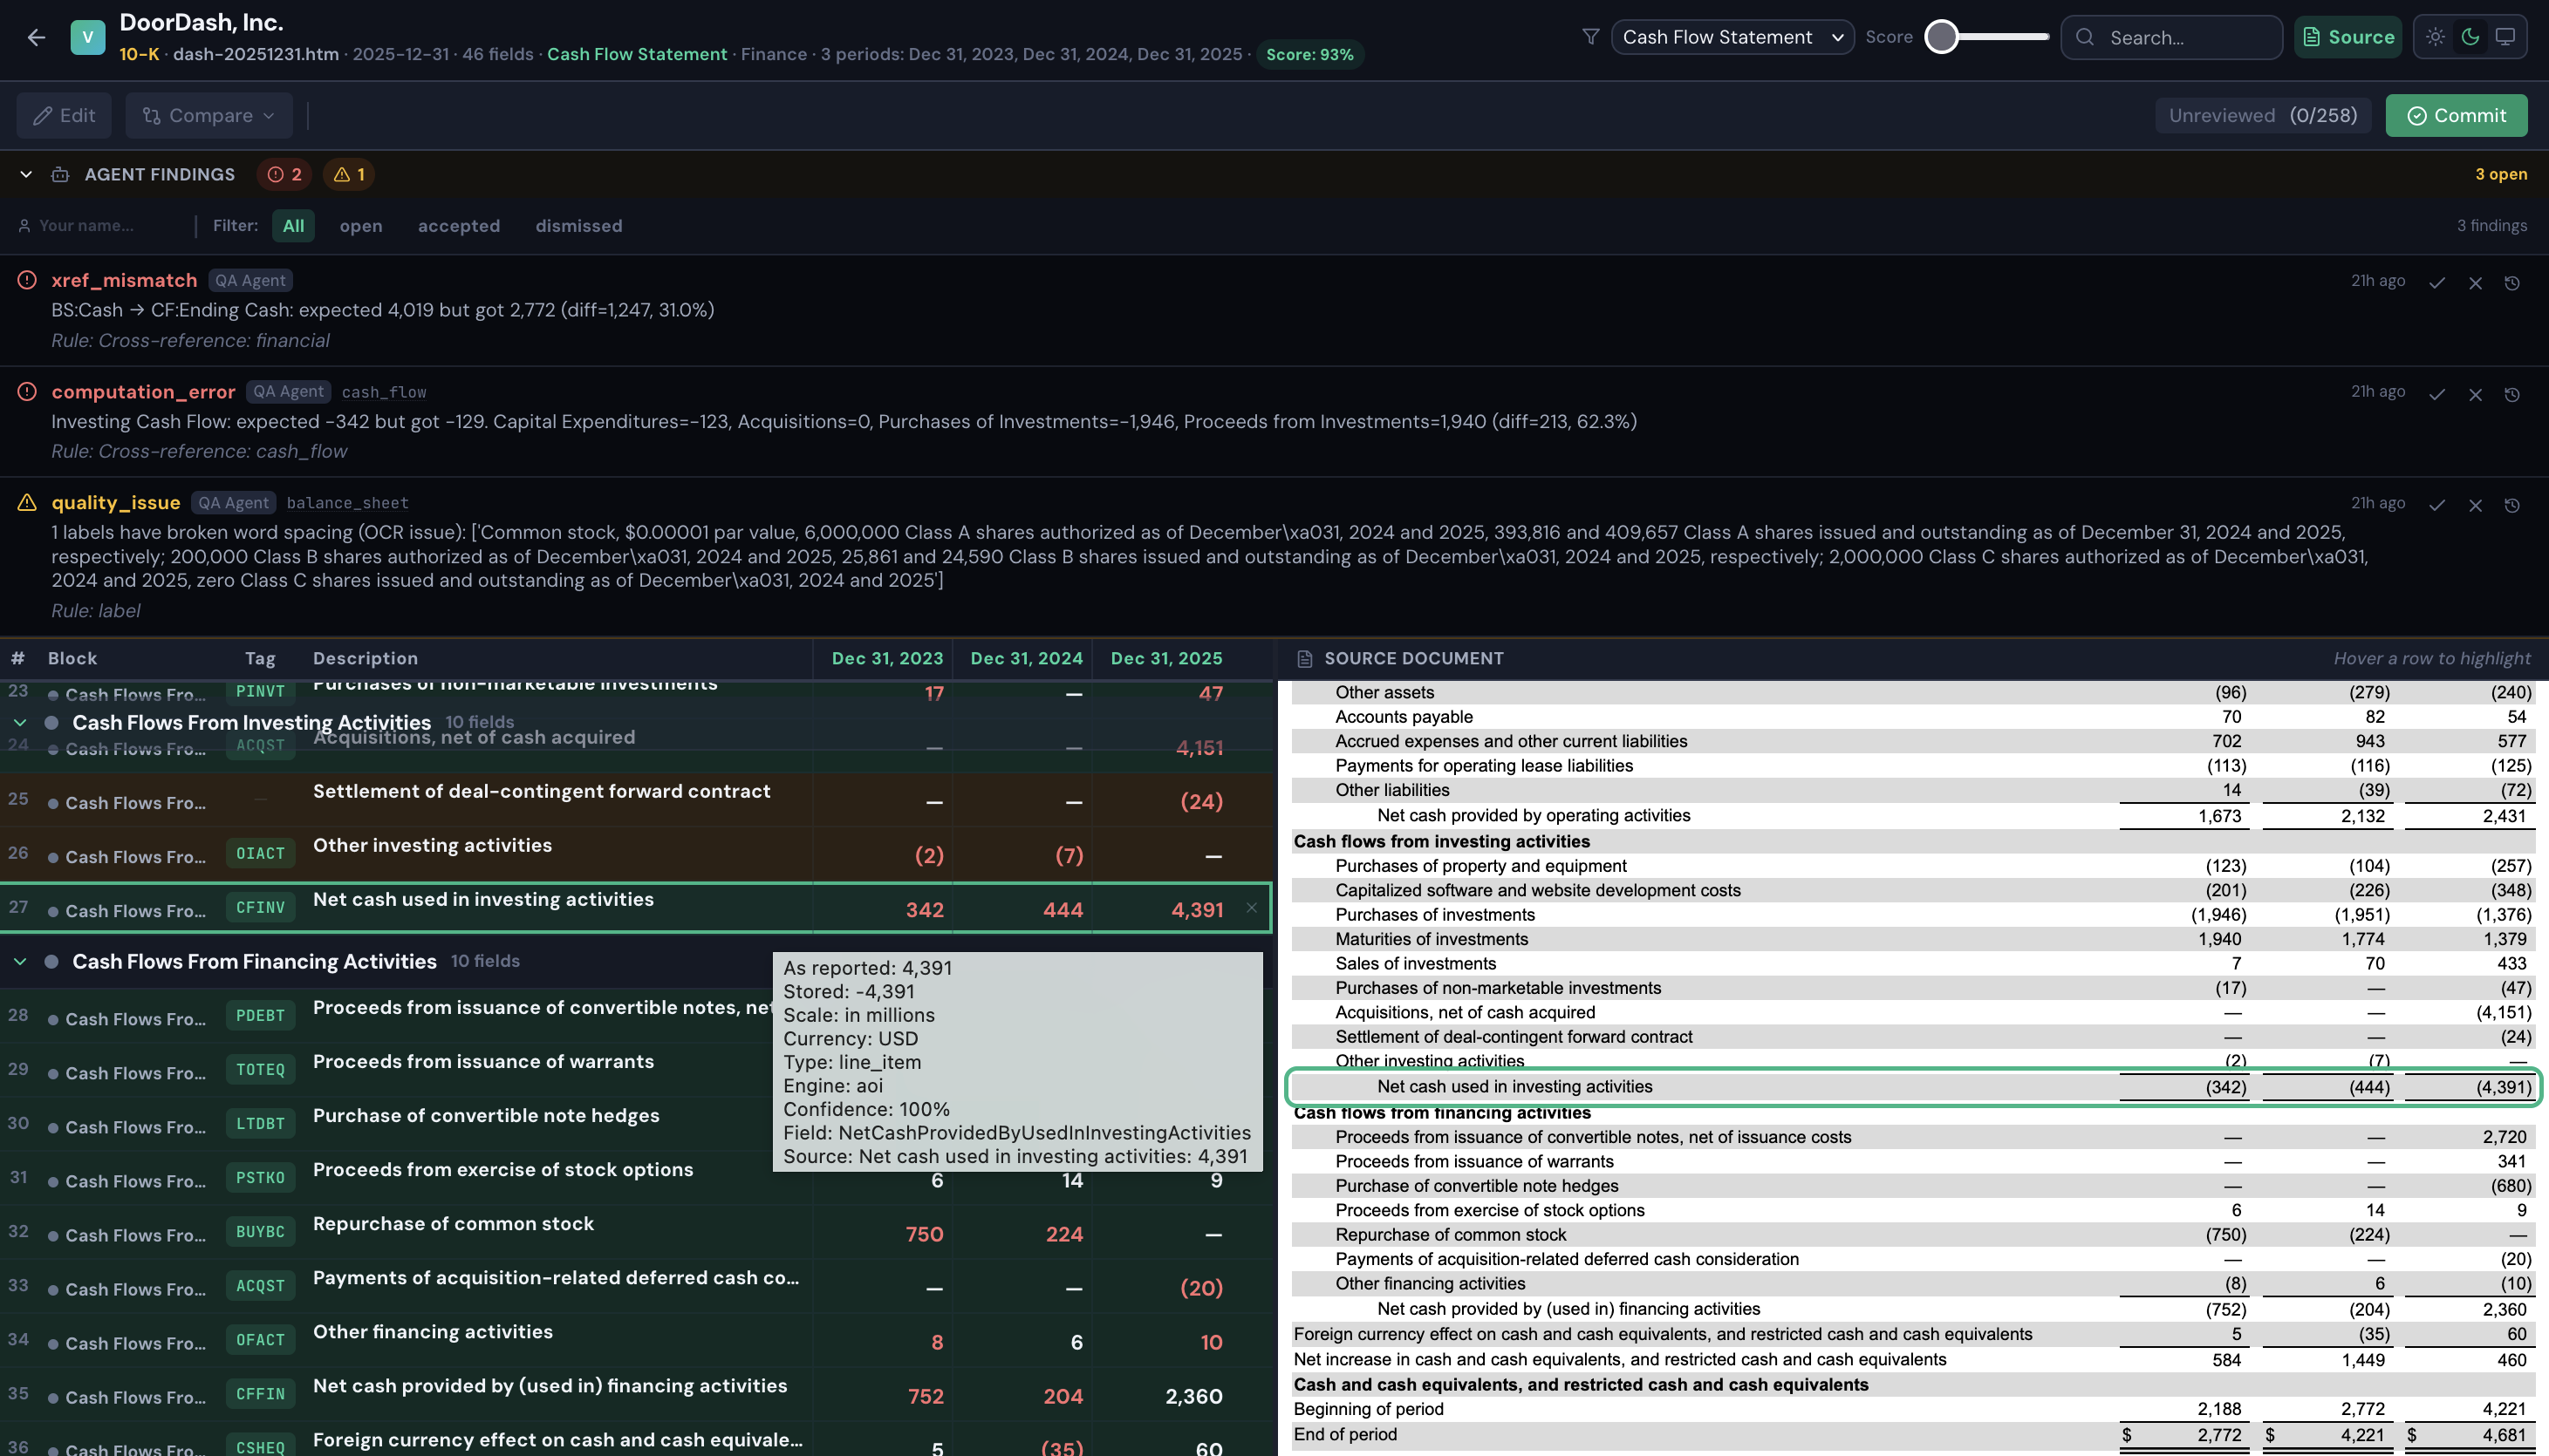Open history for the xref_mismatch finding
Viewport: 2549px width, 1456px height.
pyautogui.click(x=2512, y=283)
